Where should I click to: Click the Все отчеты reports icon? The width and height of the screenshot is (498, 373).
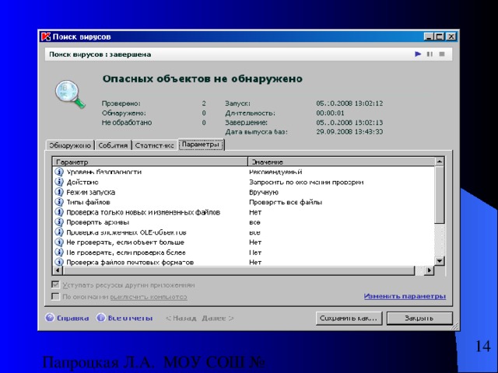point(101,318)
